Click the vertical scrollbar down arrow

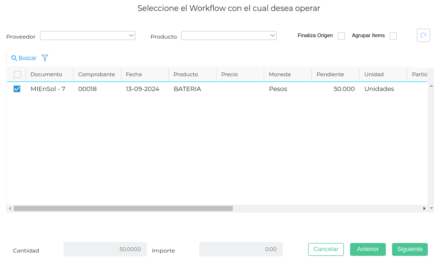[x=431, y=208]
